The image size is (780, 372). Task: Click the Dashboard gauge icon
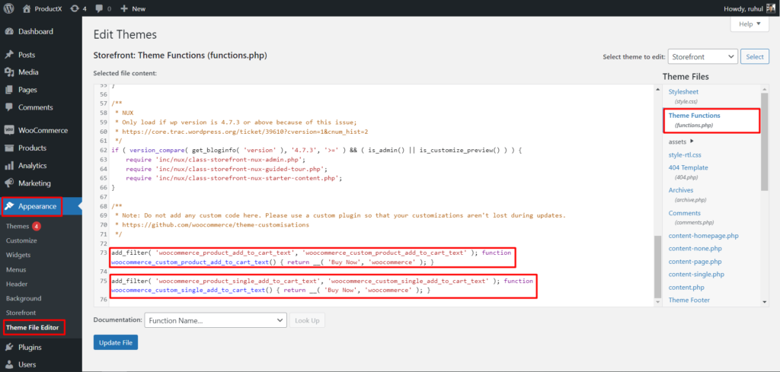pos(9,31)
